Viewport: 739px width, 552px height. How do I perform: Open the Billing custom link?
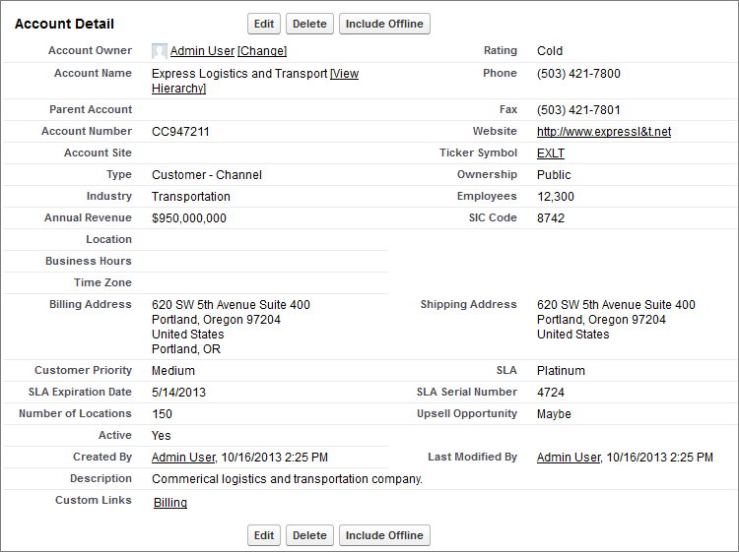click(170, 503)
